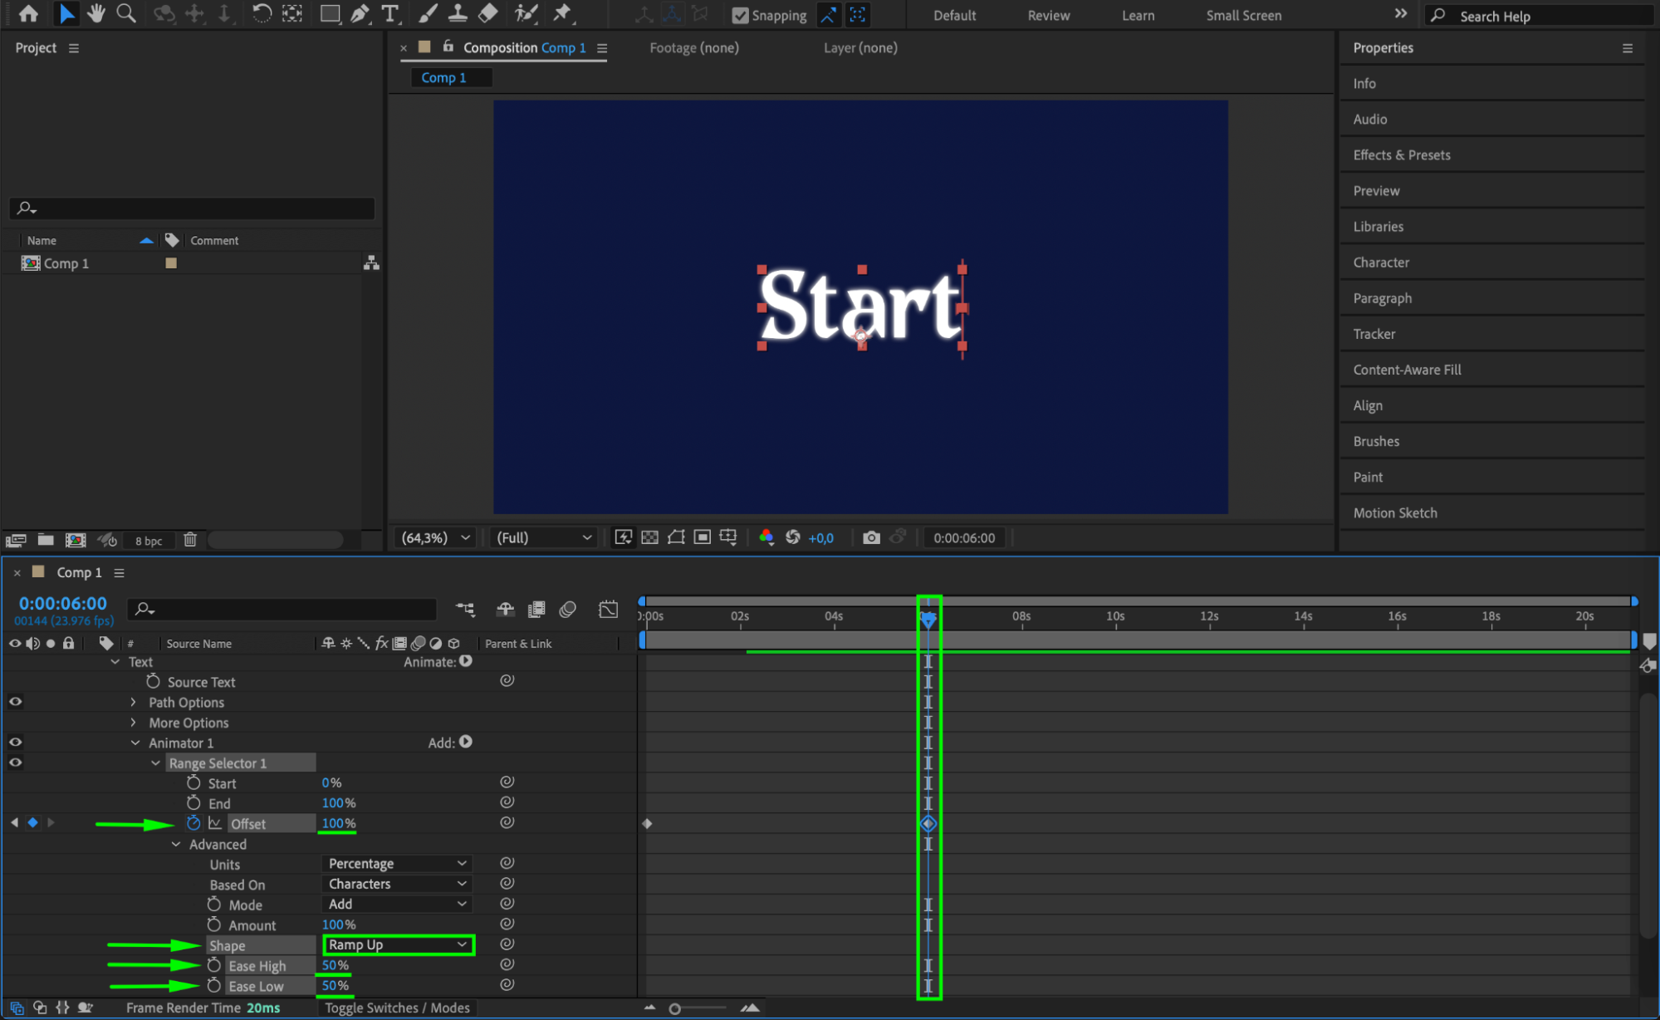Viewport: 1660px width, 1020px height.
Task: Click Toggle Switches / Modes button
Action: point(397,1008)
